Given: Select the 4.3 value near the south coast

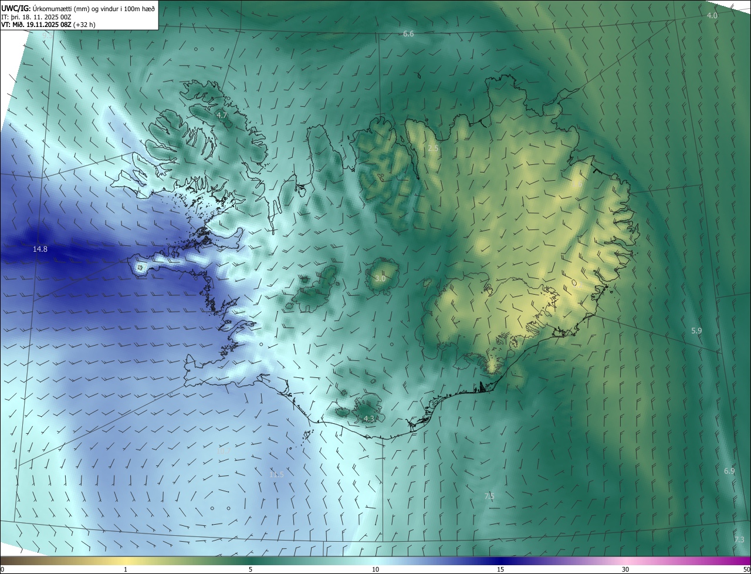Looking at the screenshot, I should pos(368,419).
